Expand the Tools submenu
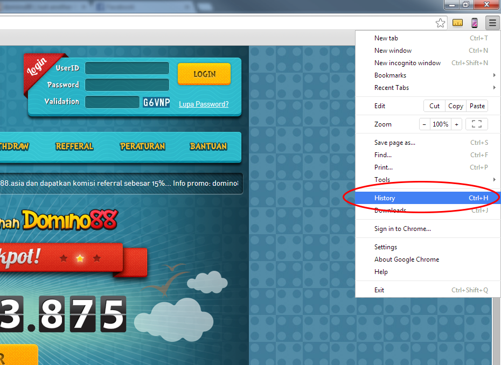 click(428, 179)
